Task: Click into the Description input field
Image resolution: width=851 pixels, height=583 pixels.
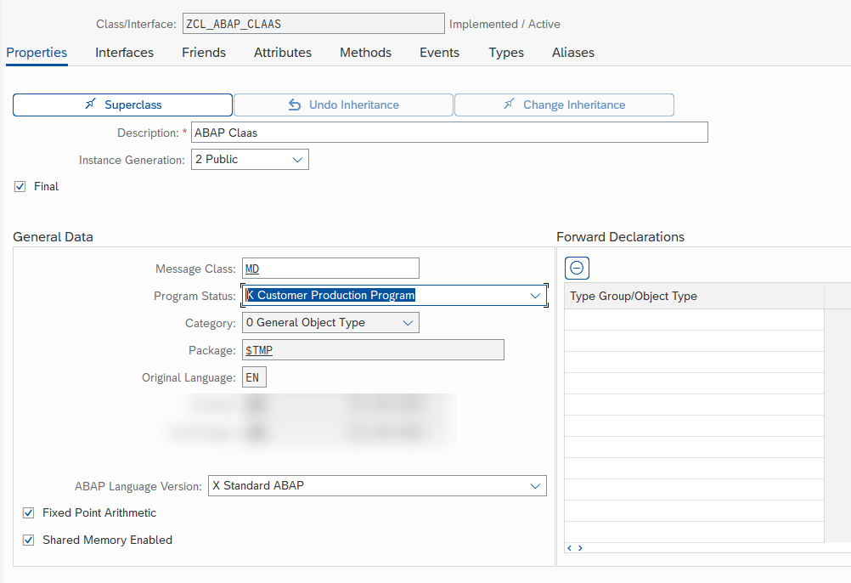Action: [x=449, y=133]
